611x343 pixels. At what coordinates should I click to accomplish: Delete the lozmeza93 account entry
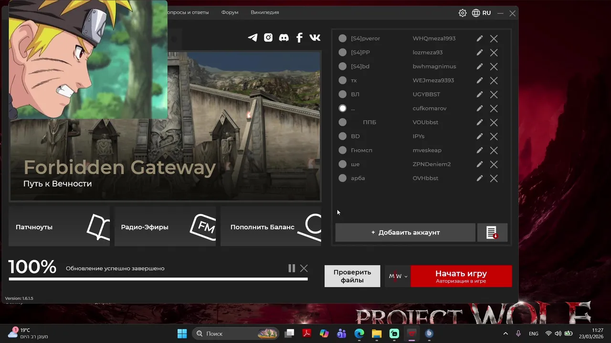[x=494, y=52]
